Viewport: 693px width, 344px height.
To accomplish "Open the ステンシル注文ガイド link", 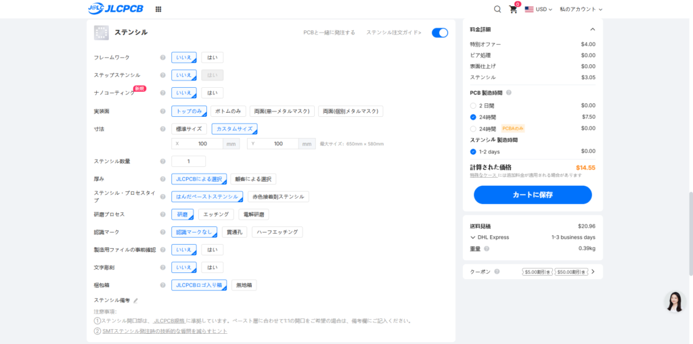I will 394,32.
